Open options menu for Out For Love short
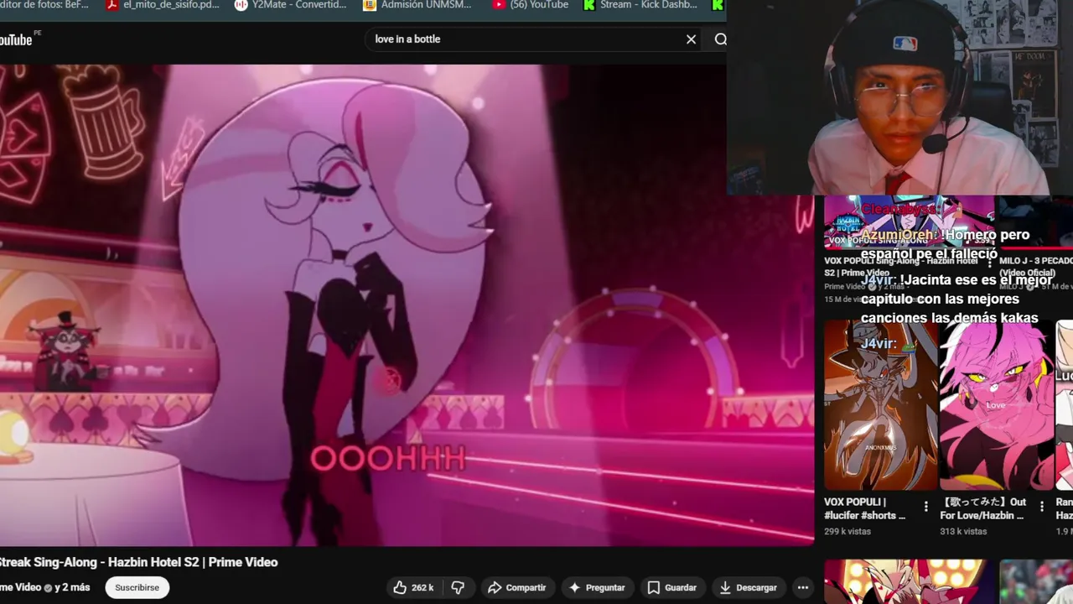Image resolution: width=1073 pixels, height=604 pixels. (x=1042, y=507)
